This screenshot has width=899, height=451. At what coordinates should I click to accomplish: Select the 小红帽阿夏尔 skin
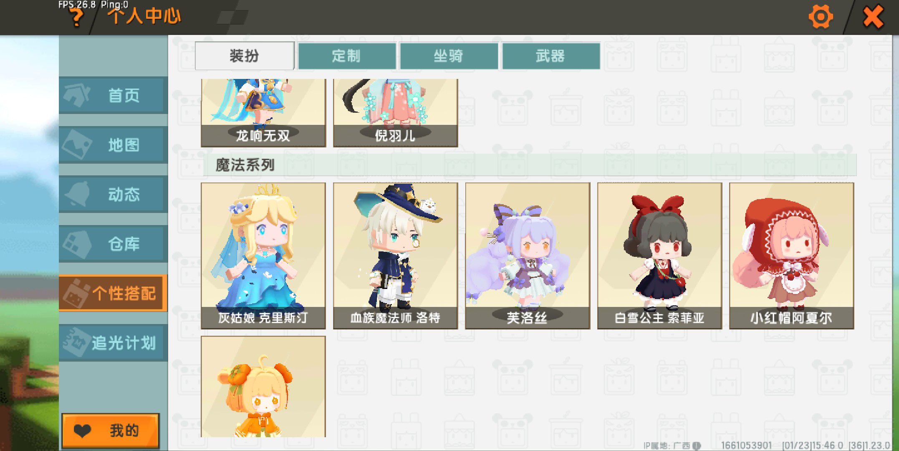pyautogui.click(x=791, y=256)
